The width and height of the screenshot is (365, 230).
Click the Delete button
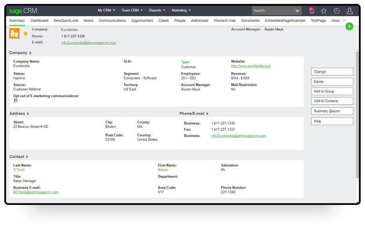point(332,81)
